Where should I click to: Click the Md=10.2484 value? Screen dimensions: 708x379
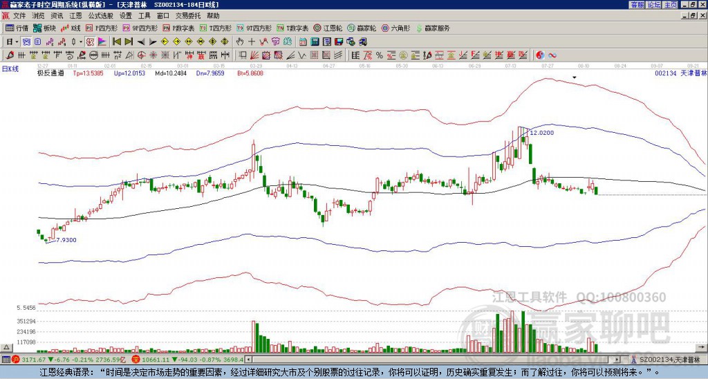click(171, 73)
